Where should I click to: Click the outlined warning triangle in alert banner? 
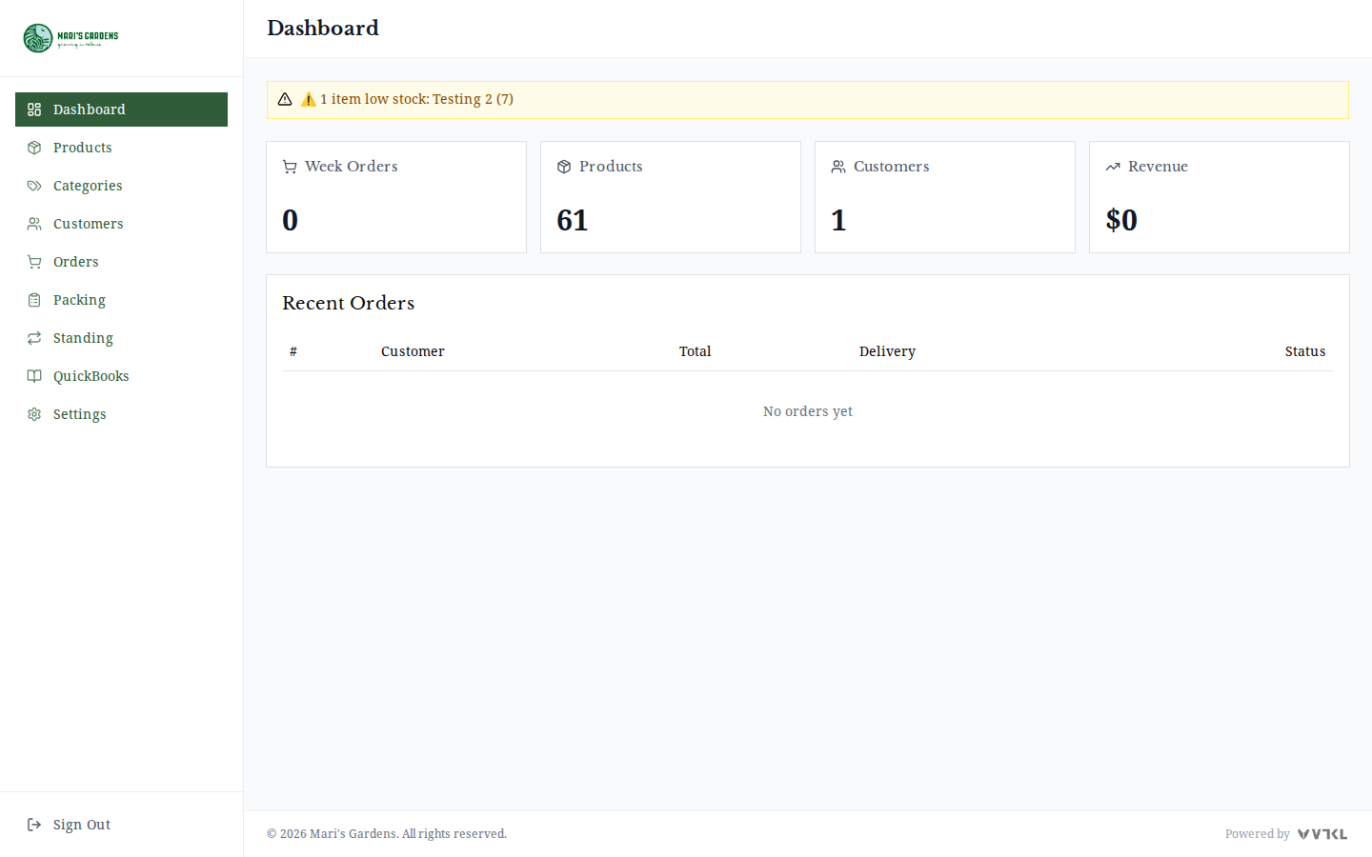pyautogui.click(x=285, y=99)
